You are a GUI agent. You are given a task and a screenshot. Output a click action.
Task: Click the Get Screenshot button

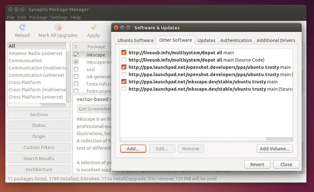pyautogui.click(x=94, y=109)
